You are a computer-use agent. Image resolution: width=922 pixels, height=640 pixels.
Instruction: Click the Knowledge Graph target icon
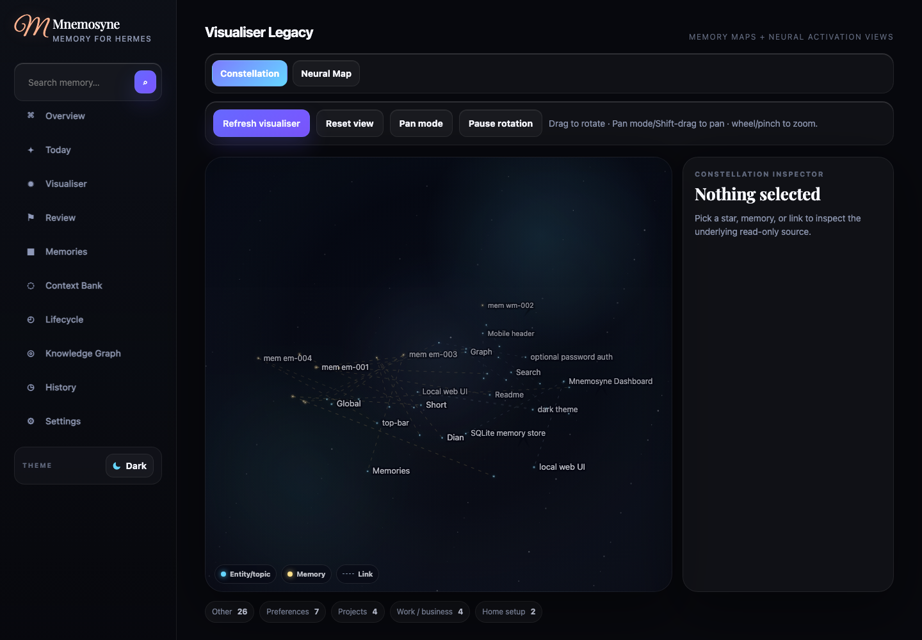coord(31,353)
